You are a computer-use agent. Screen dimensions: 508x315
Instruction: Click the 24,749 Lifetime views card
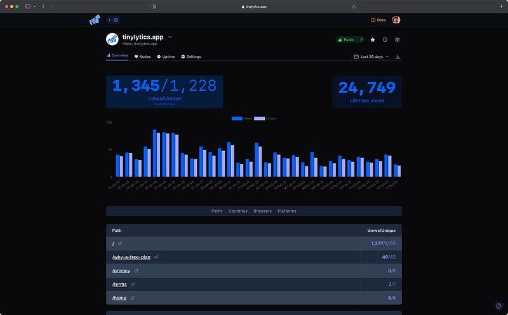(367, 91)
